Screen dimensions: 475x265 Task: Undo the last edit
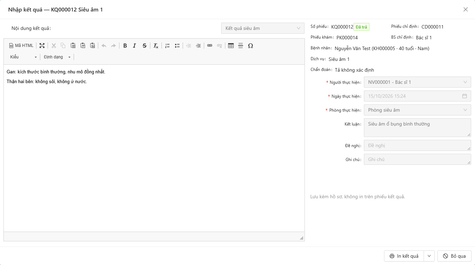pyautogui.click(x=104, y=46)
